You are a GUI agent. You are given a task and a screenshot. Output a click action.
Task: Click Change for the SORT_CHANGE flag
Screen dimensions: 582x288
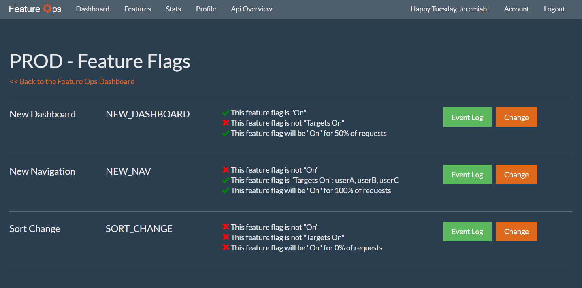[x=516, y=232]
